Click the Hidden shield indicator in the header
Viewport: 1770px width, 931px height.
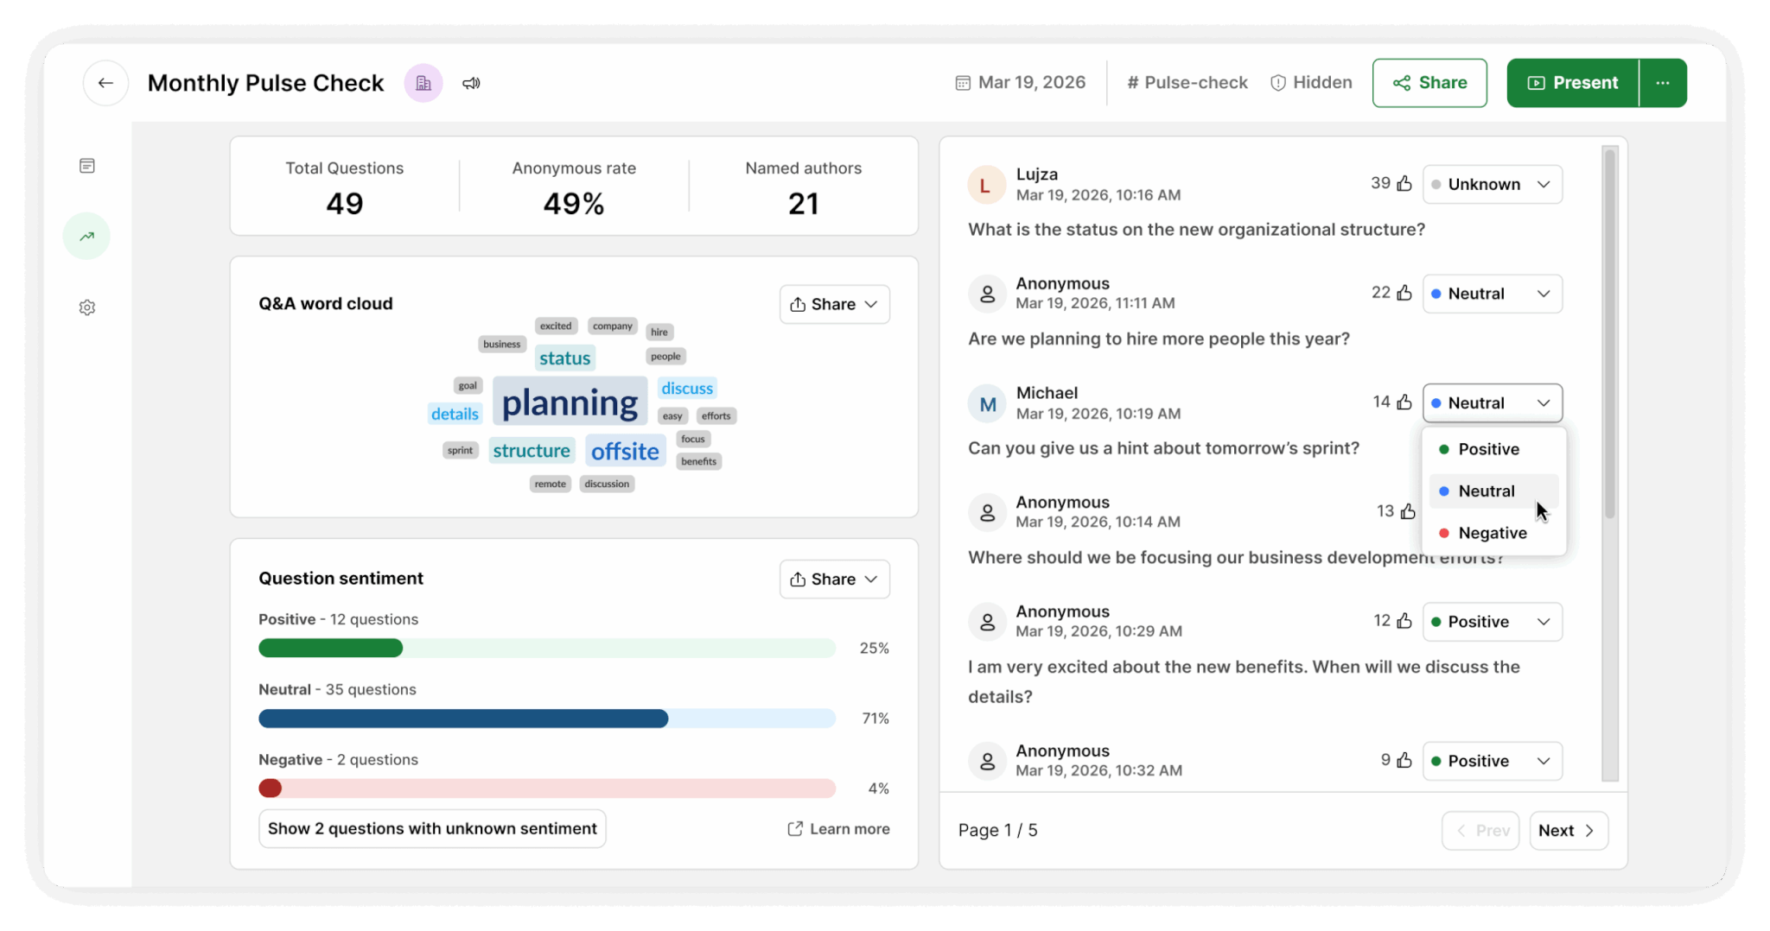(1310, 82)
